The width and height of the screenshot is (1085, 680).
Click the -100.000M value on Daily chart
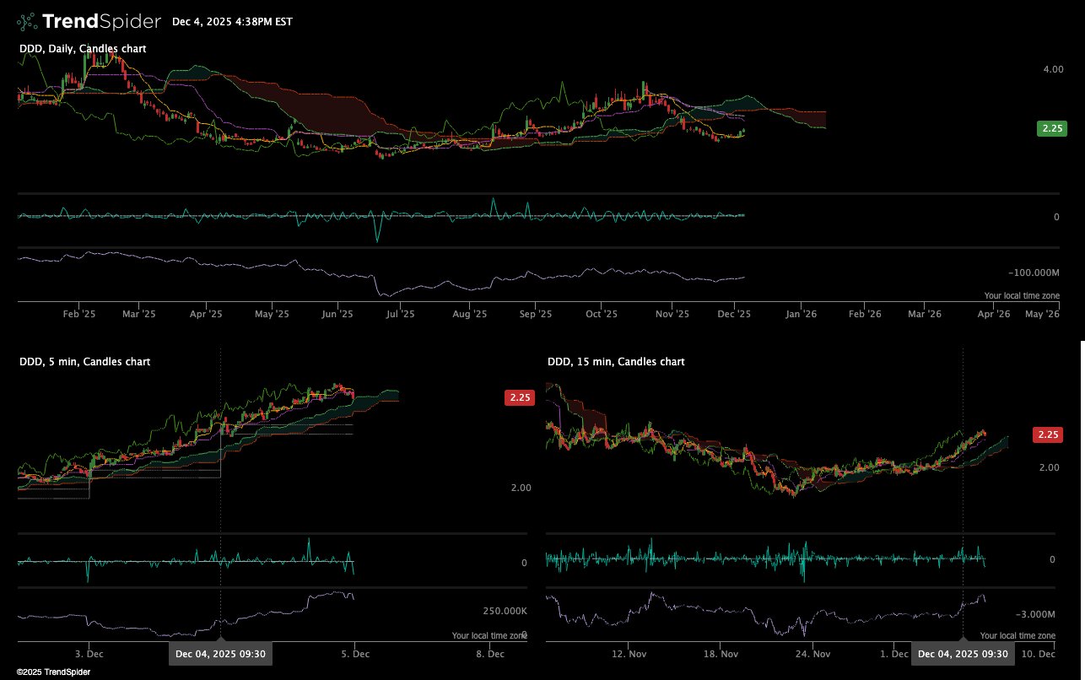coord(1034,273)
